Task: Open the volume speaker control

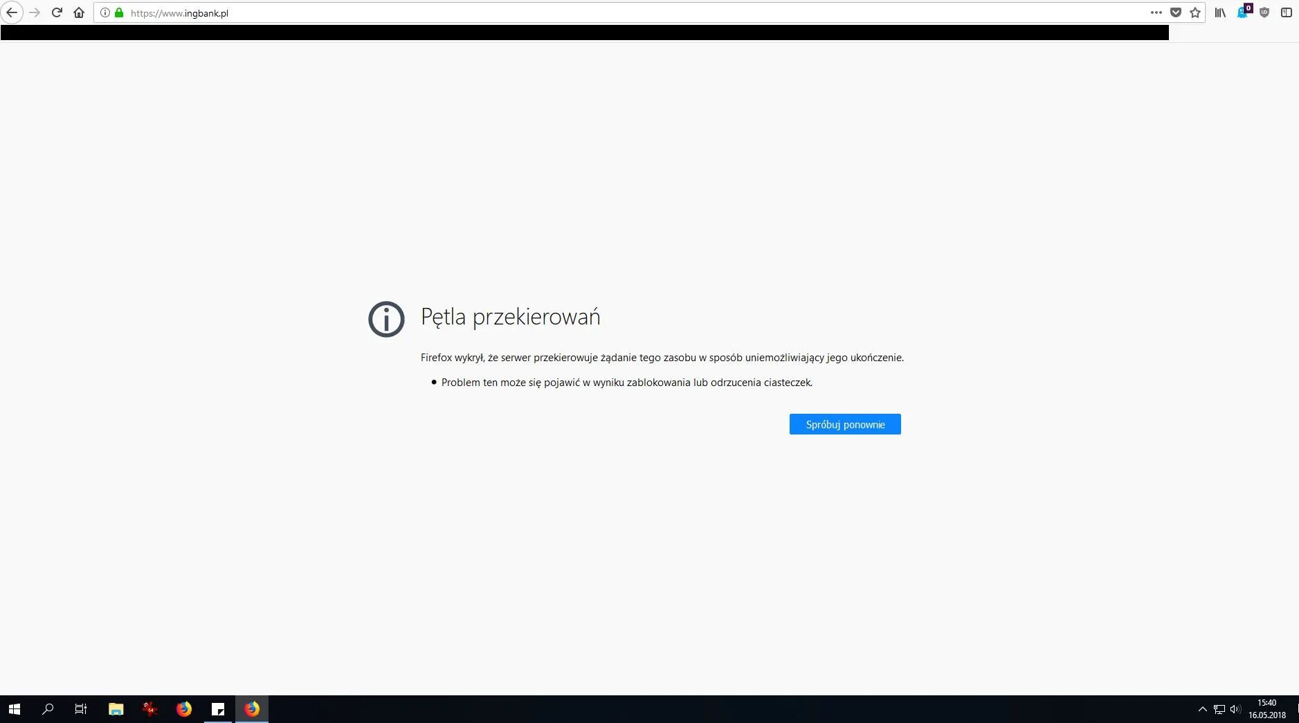Action: pyautogui.click(x=1235, y=709)
